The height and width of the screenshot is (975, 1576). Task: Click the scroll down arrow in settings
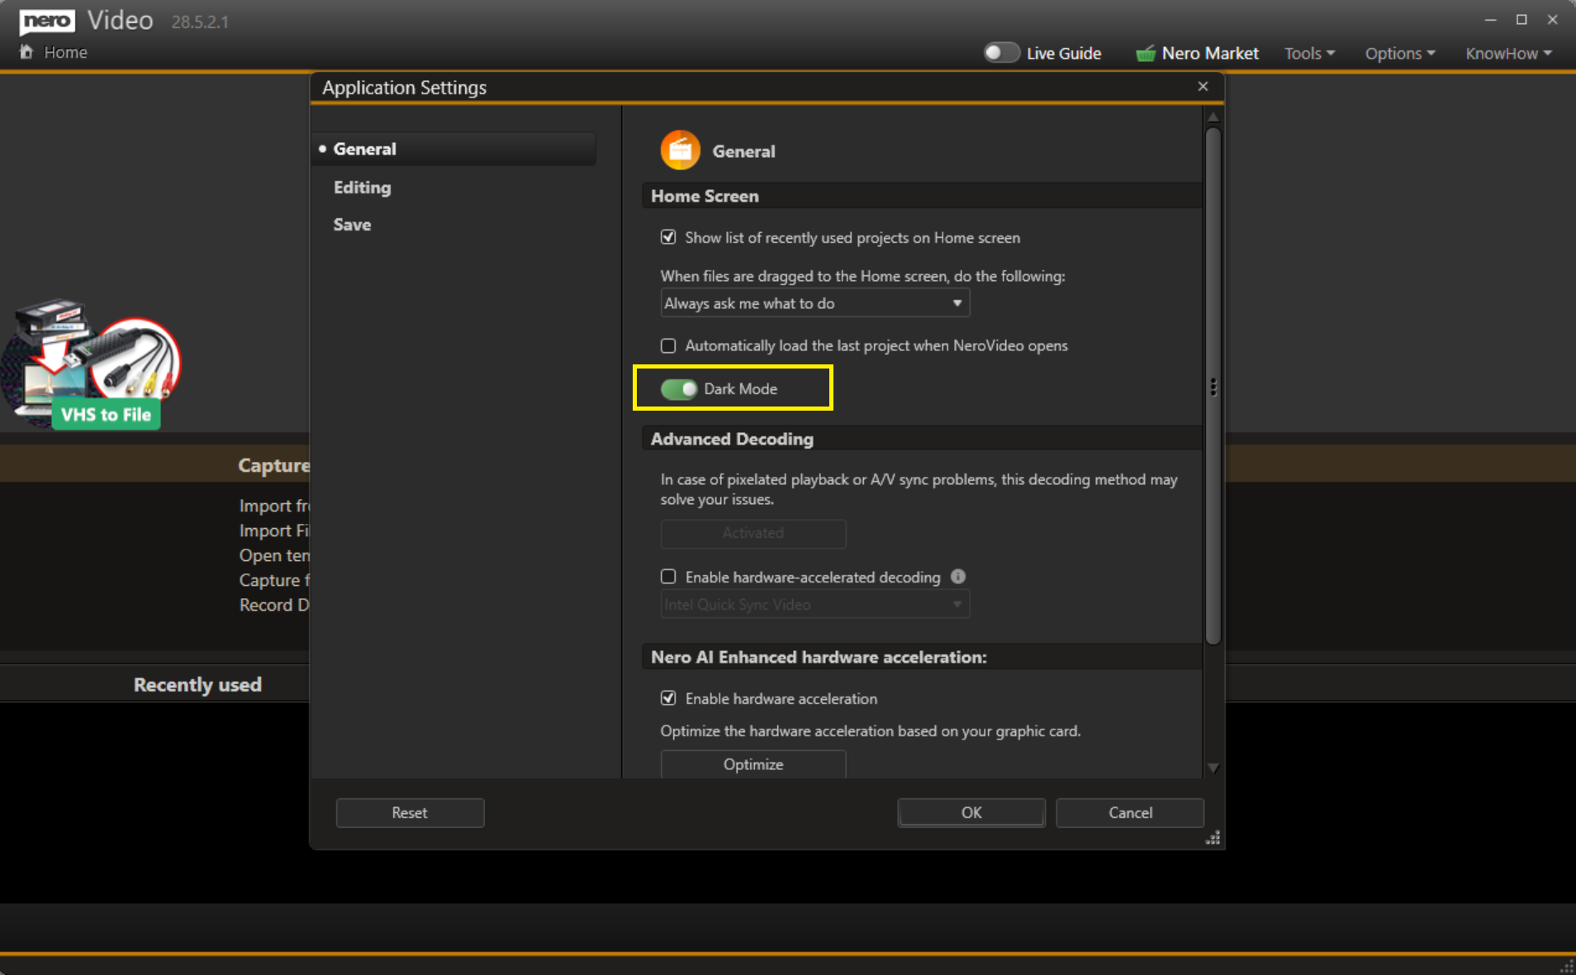(x=1213, y=768)
